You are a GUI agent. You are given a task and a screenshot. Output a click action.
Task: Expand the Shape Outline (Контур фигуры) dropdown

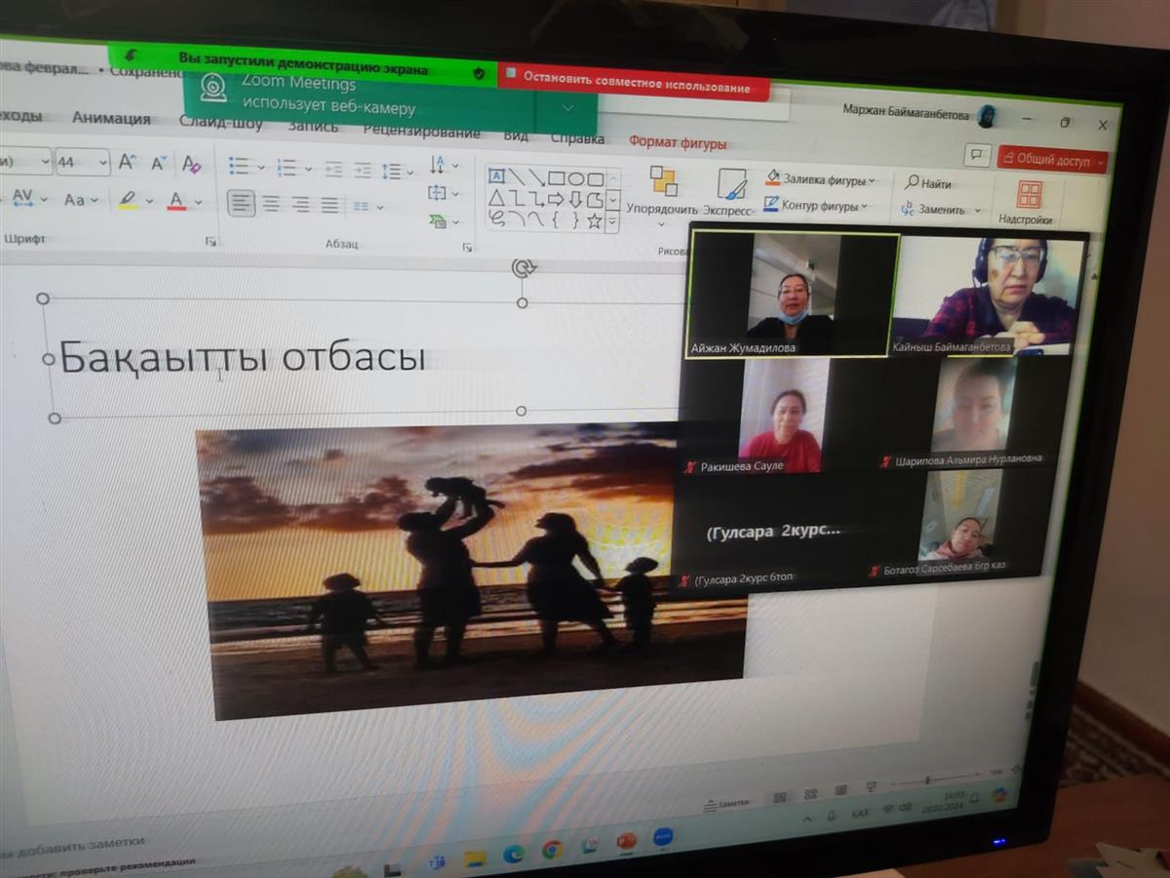(x=865, y=207)
